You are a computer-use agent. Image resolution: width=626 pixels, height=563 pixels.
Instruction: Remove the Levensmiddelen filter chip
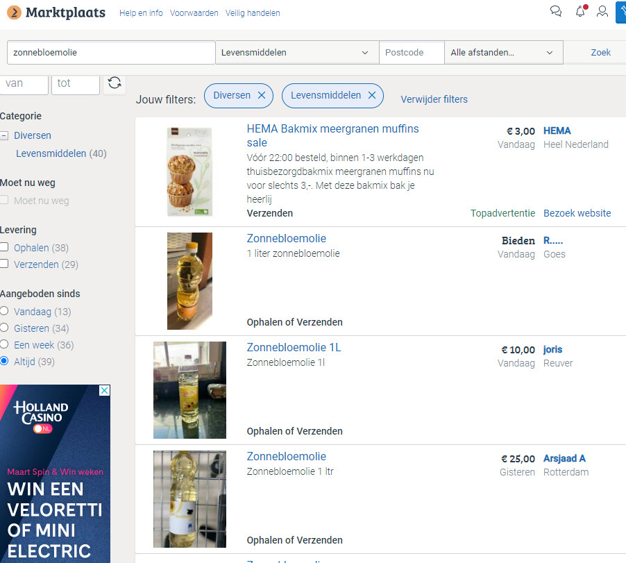click(372, 95)
